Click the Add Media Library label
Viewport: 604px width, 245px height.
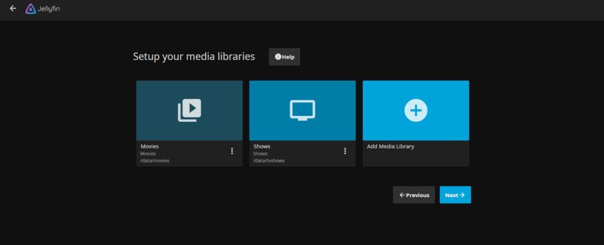point(390,147)
